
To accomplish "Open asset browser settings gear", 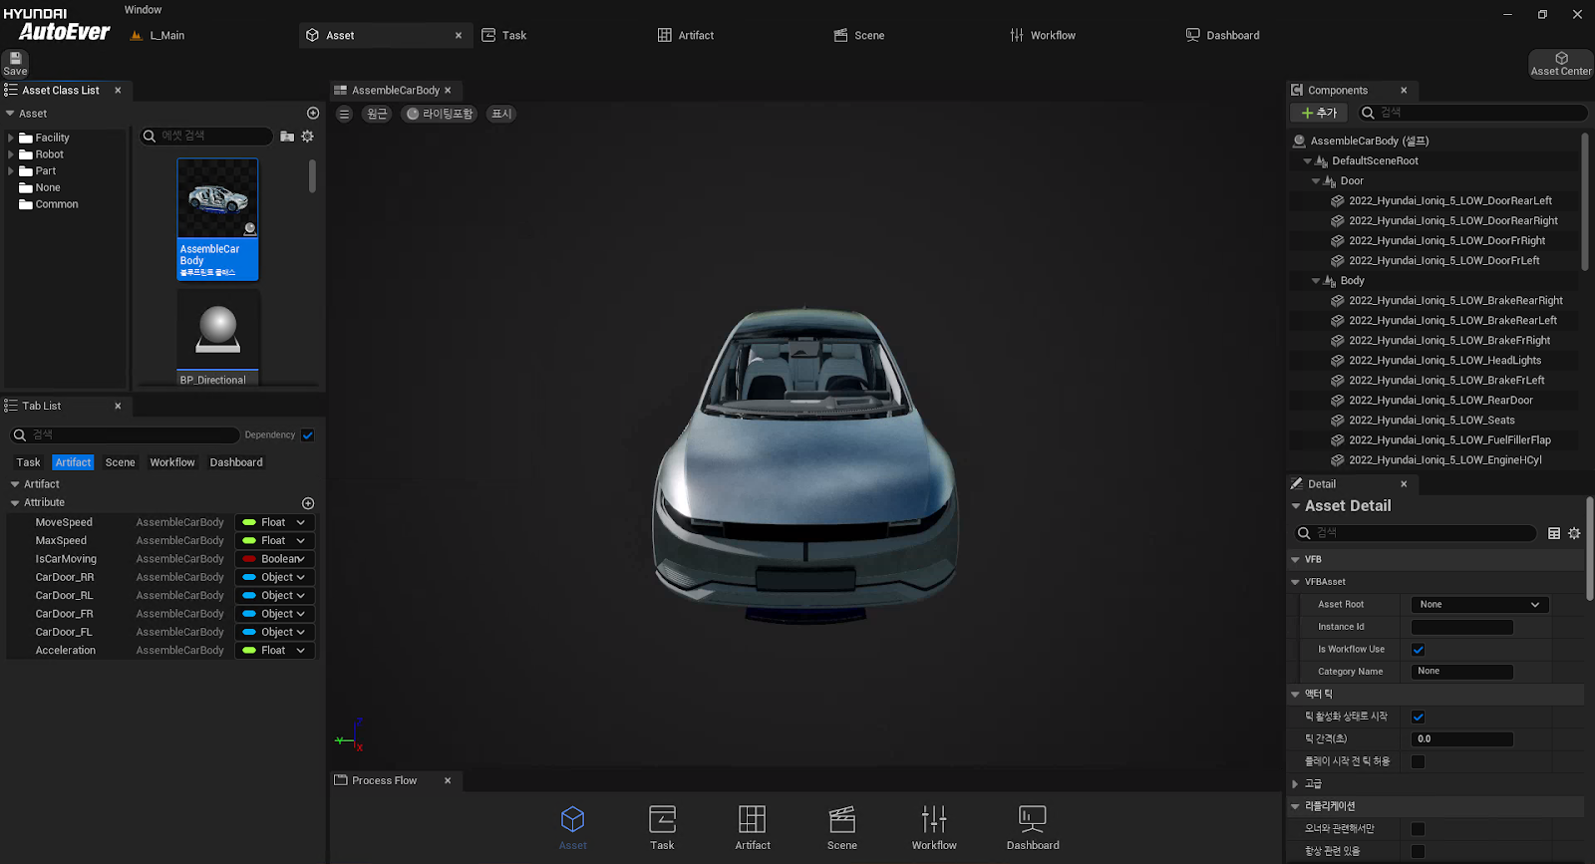I will coord(307,137).
